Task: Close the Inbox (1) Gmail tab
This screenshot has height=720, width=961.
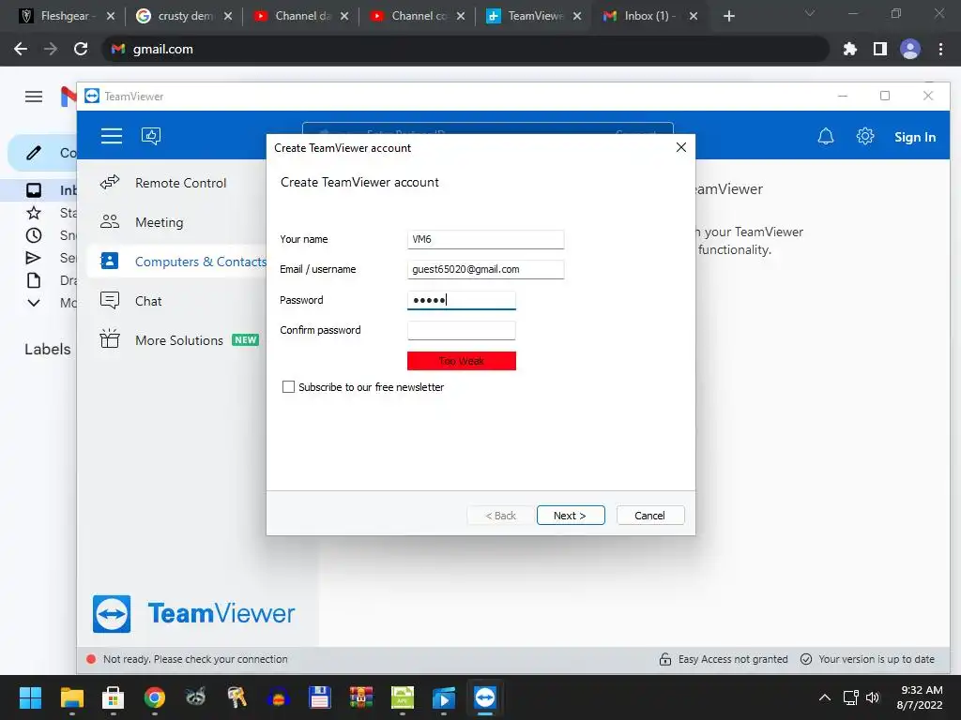Action: tap(694, 16)
